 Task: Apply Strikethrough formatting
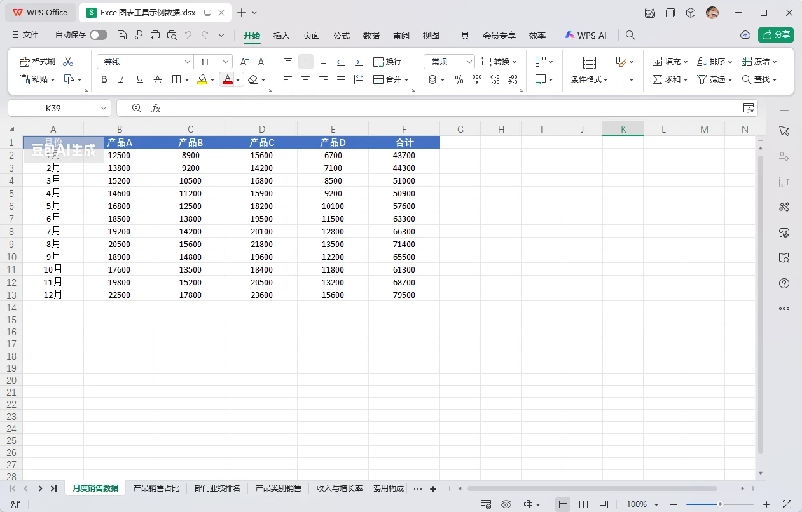click(x=158, y=79)
